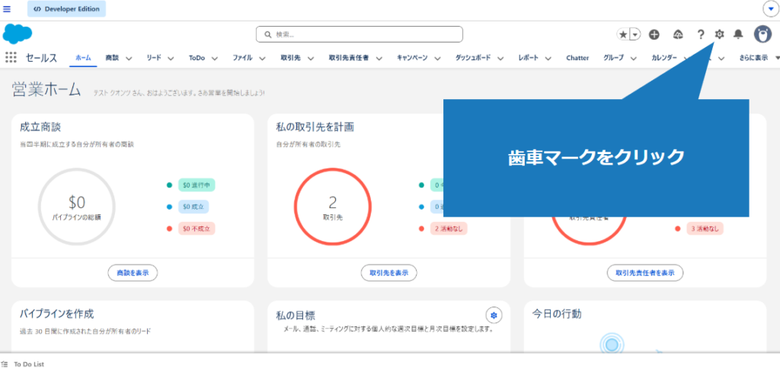Open the user profile avatar
780x369 pixels.
tap(762, 34)
